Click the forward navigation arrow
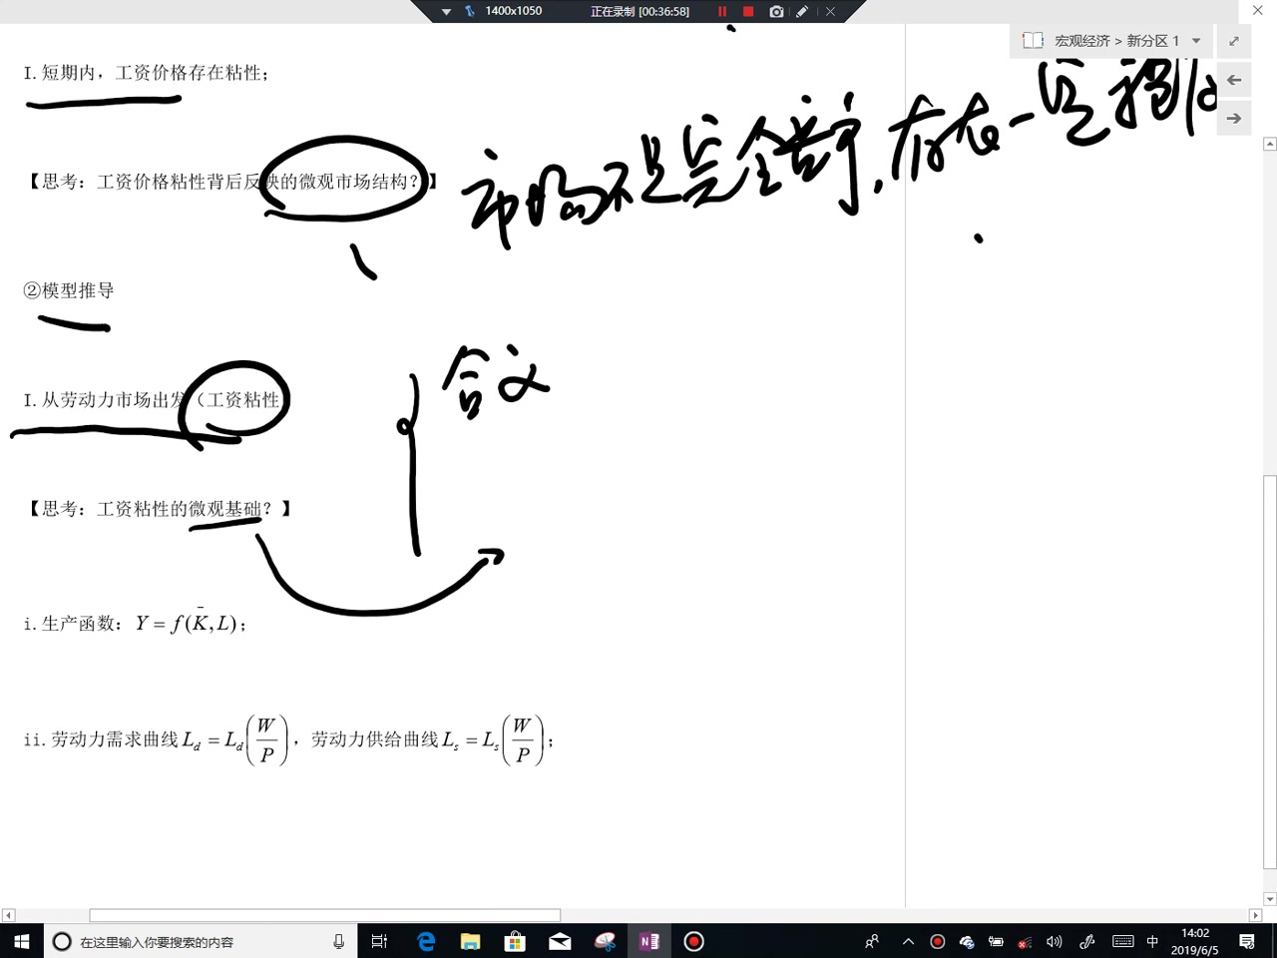Viewport: 1277px width, 958px height. 1233,118
